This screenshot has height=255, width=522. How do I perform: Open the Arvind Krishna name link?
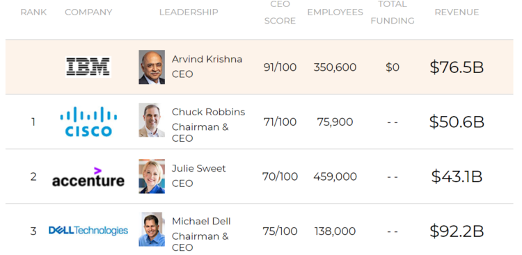tap(207, 59)
